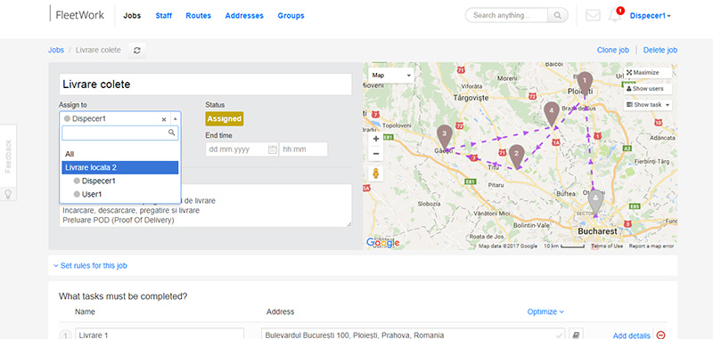Open the Routes tab
This screenshot has width=713, height=339.
[198, 15]
